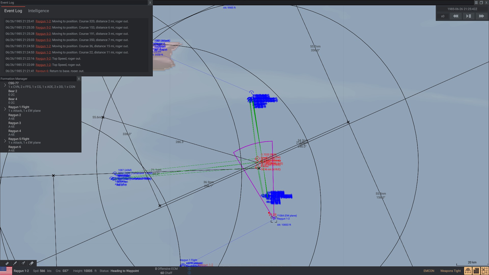Click the EMCON button
The width and height of the screenshot is (489, 275).
click(x=429, y=271)
